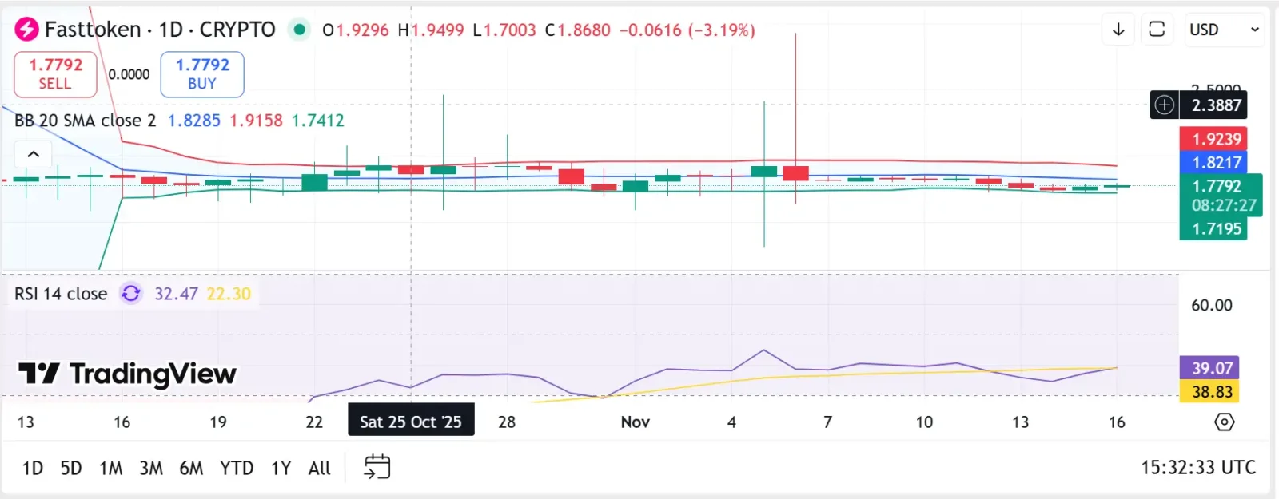Image resolution: width=1279 pixels, height=499 pixels.
Task: Click the purple 39.07 RSI label
Action: point(1209,368)
